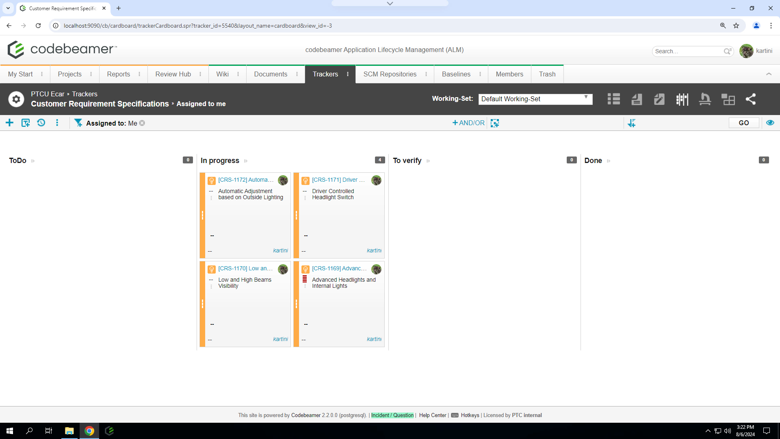780x439 pixels.
Task: Open the tracker settings gear icon
Action: (x=16, y=99)
